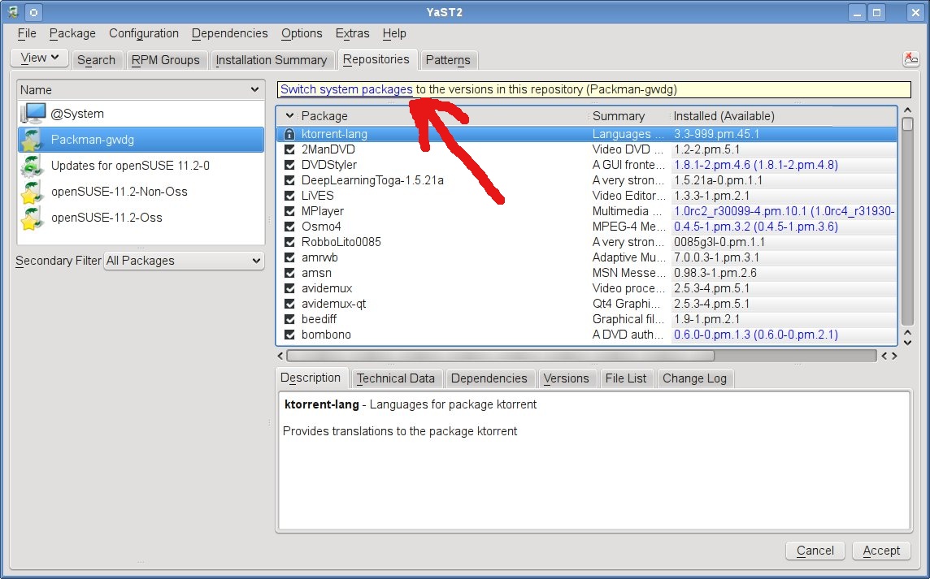Open the Extras menu
Image resolution: width=930 pixels, height=579 pixels.
(x=352, y=33)
